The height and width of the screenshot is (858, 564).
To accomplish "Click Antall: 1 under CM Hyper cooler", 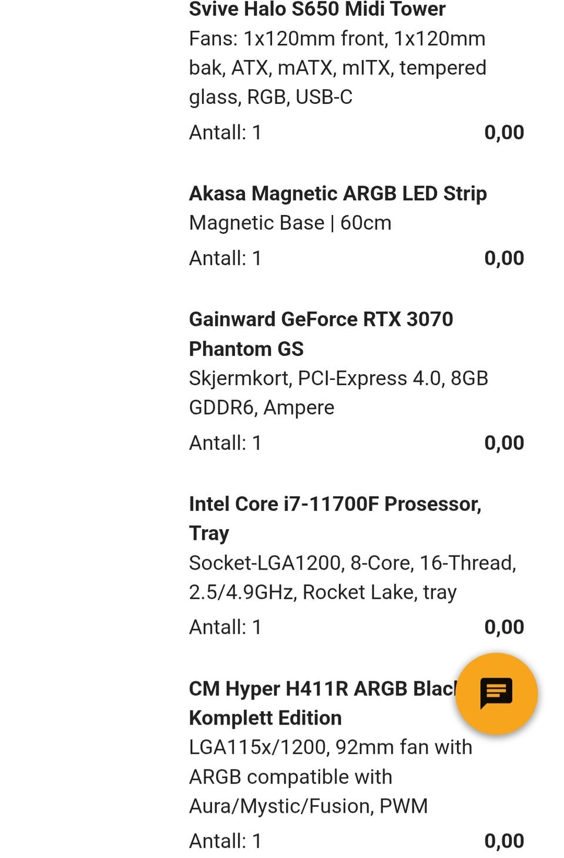I will (225, 841).
